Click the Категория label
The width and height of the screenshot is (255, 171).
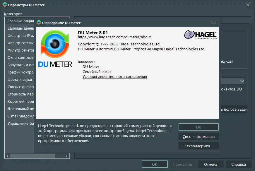13,14
